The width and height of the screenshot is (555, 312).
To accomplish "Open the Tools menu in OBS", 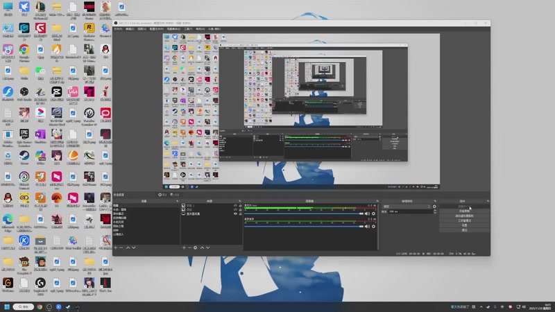I will (x=188, y=29).
